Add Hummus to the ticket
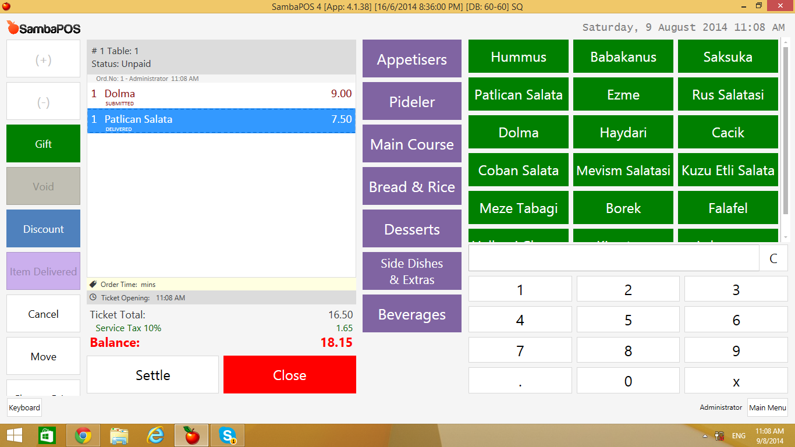The image size is (795, 447). (519, 56)
